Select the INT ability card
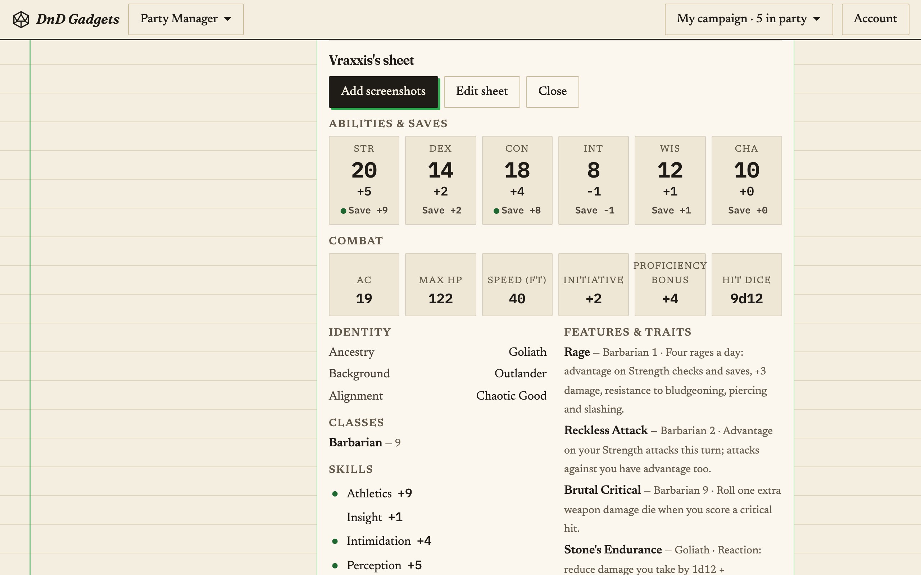This screenshot has height=575, width=921. click(x=593, y=180)
